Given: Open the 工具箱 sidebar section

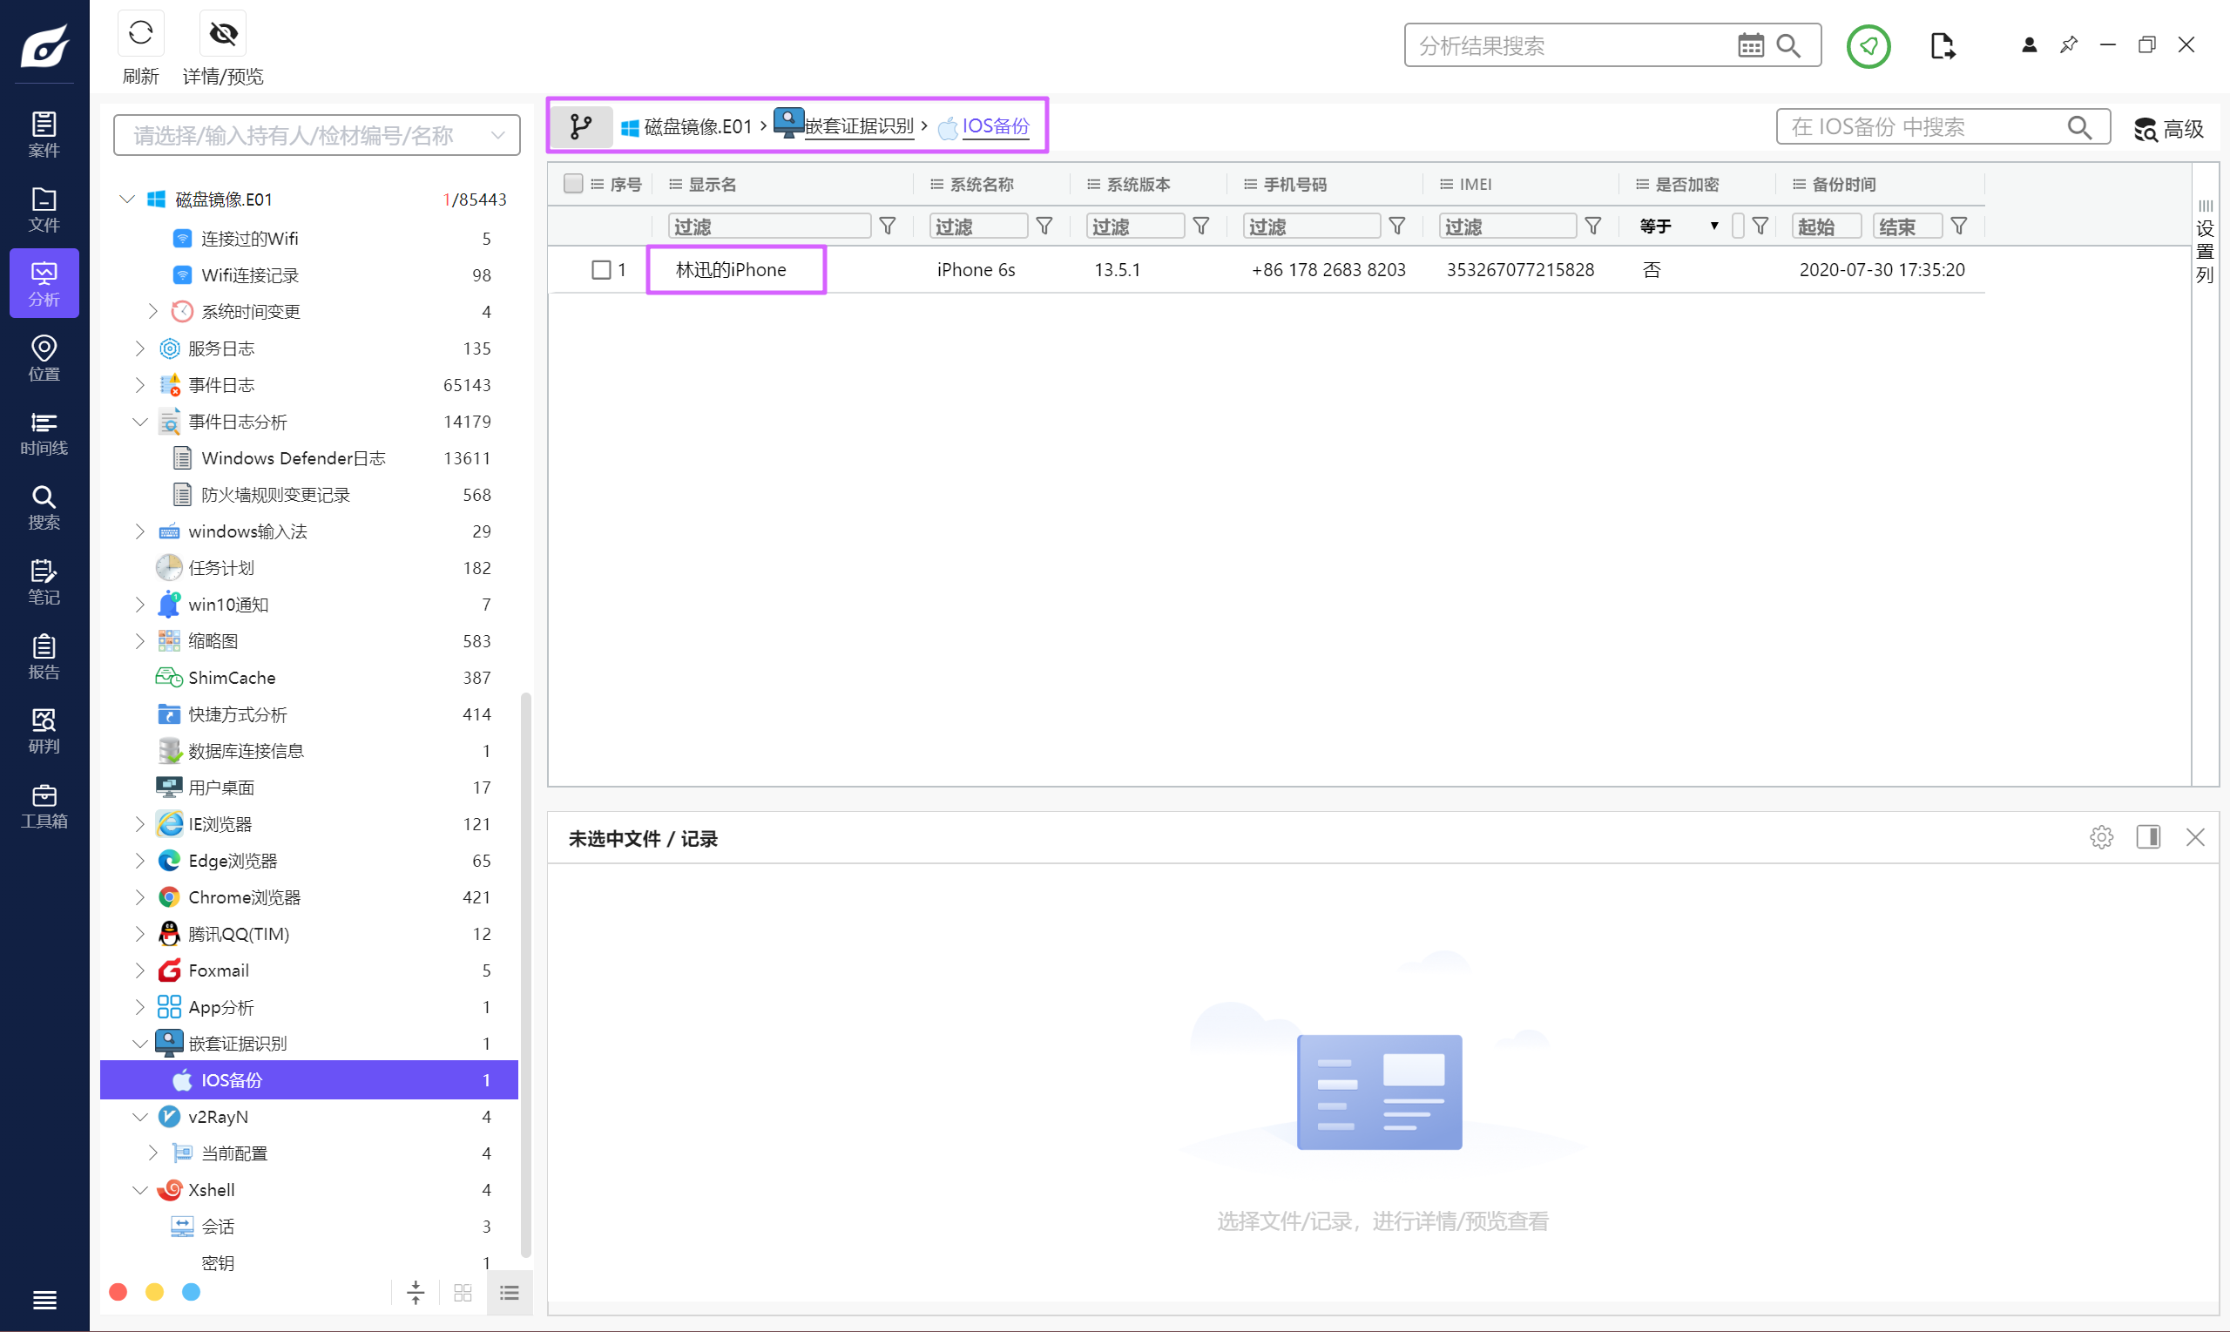Looking at the screenshot, I should pyautogui.click(x=44, y=805).
